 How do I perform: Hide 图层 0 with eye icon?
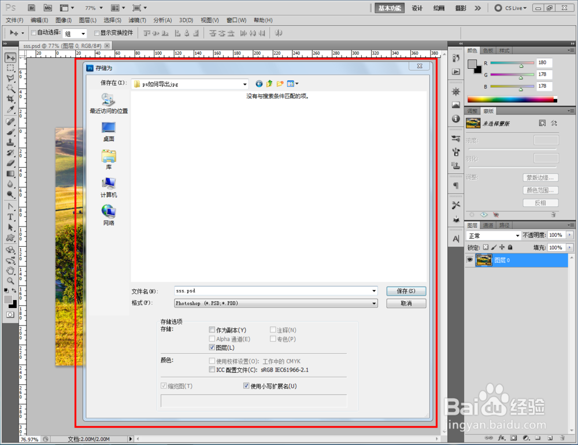469,259
